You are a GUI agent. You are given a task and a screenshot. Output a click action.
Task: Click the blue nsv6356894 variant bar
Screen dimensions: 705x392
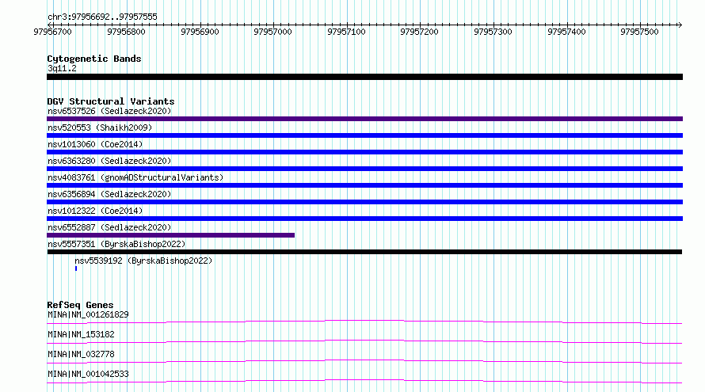coord(364,202)
